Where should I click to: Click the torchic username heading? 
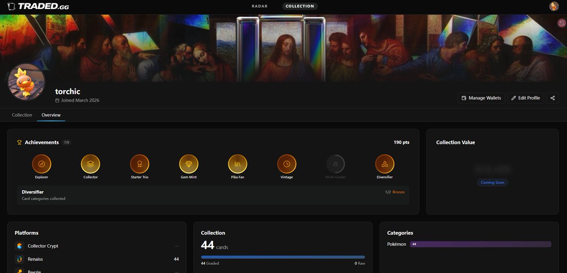(68, 91)
